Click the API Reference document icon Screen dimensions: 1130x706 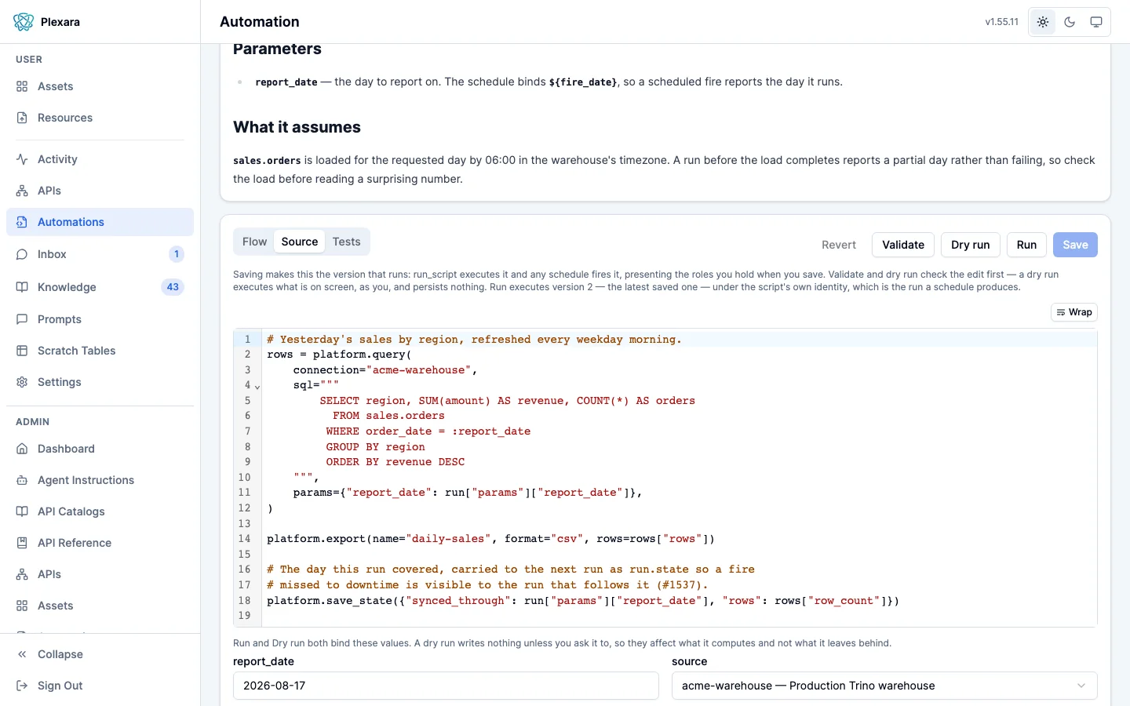point(22,543)
